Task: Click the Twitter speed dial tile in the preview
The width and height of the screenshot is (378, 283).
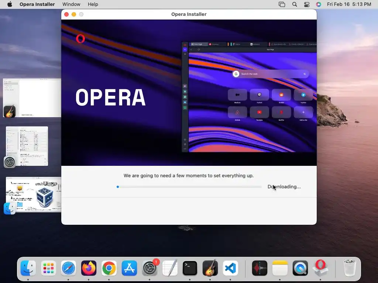Action: (x=303, y=95)
